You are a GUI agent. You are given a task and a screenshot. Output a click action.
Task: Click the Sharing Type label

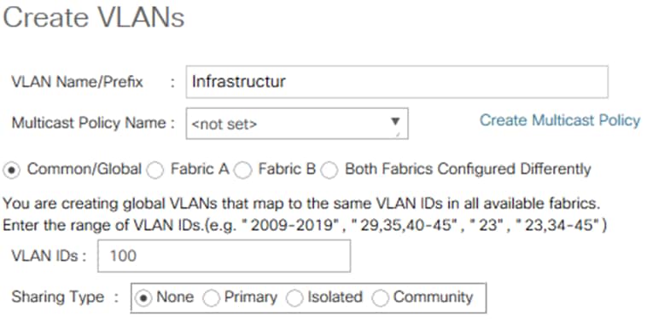pyautogui.click(x=58, y=297)
